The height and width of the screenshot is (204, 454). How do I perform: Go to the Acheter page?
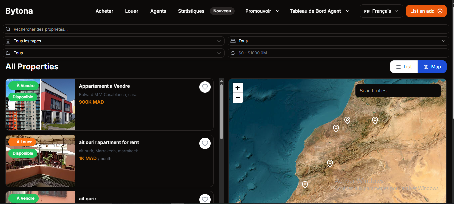click(104, 11)
